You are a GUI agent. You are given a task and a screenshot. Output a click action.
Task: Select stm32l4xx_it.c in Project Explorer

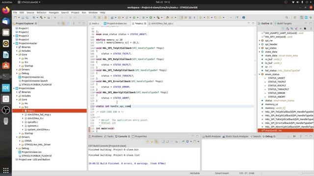[x=35, y=118]
